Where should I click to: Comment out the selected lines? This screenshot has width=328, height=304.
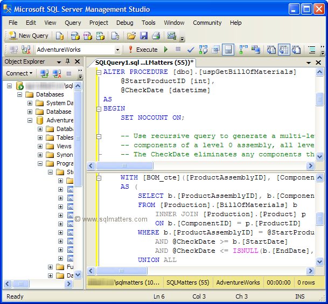click(x=312, y=50)
